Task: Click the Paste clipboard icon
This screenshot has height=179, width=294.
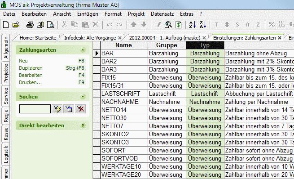Action: point(85,25)
